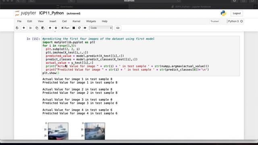
Task: Open the Widgets menu
Action: [x=91, y=21]
